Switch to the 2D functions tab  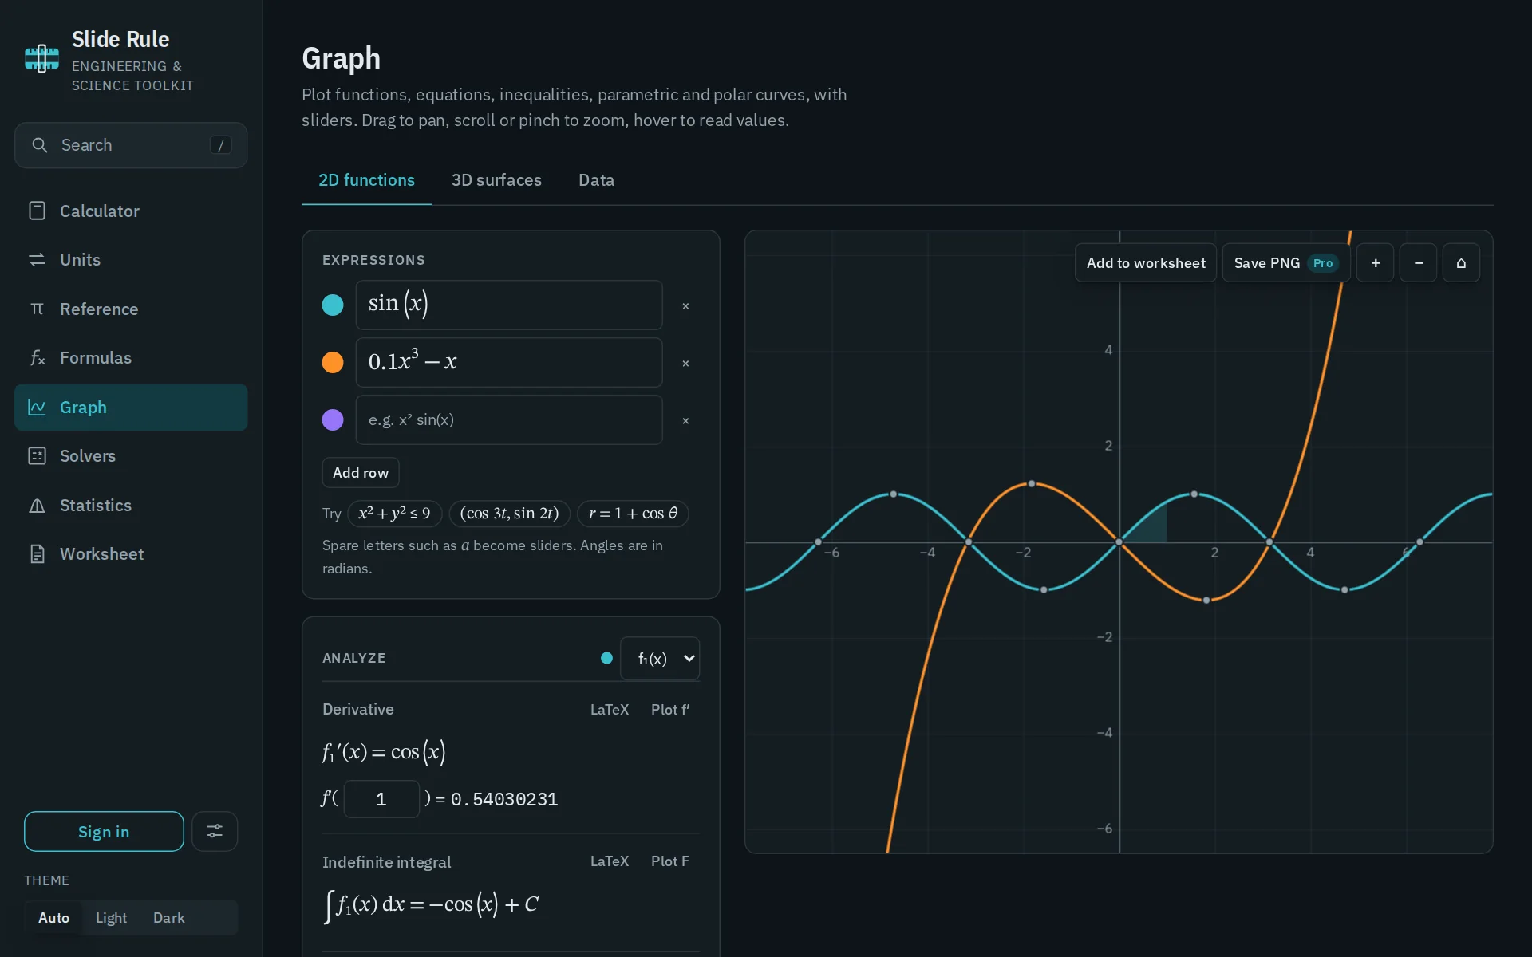coord(366,180)
